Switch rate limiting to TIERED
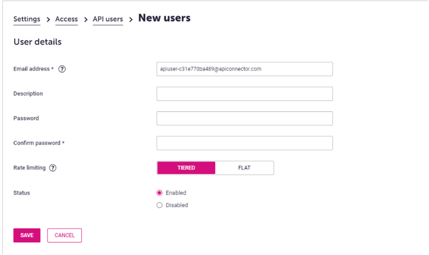Screen dimensions: 429x255 pyautogui.click(x=186, y=168)
